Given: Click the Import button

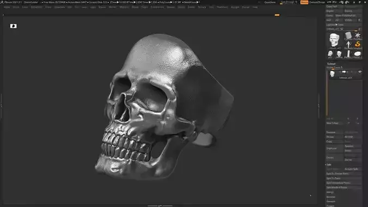Looking at the screenshot, I should [335, 11].
